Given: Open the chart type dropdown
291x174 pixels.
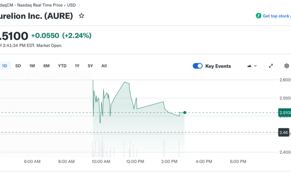Looking at the screenshot, I should 252,66.
